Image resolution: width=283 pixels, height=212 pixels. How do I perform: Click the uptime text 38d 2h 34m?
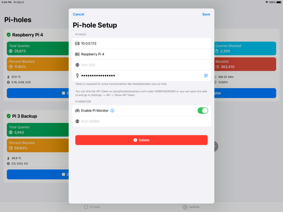pyautogui.click(x=226, y=77)
